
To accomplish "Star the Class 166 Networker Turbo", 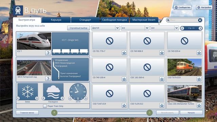I will 199,105.
